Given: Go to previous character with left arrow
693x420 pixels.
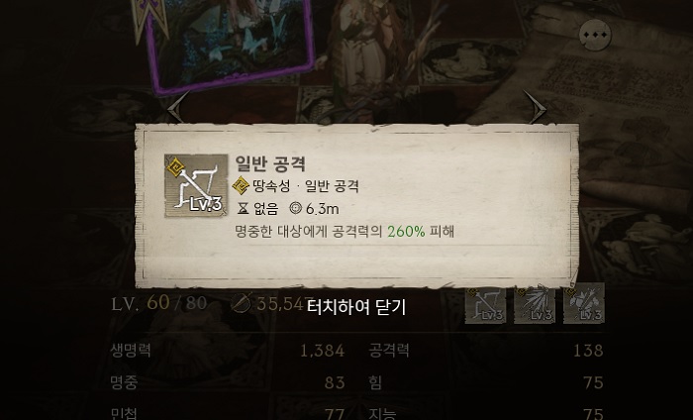Looking at the screenshot, I should [x=177, y=107].
